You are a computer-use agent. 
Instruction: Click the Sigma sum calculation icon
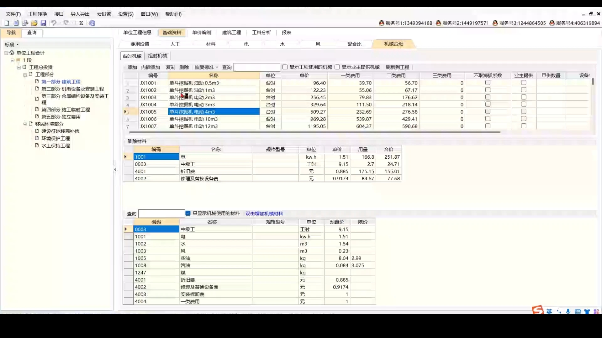[81, 23]
